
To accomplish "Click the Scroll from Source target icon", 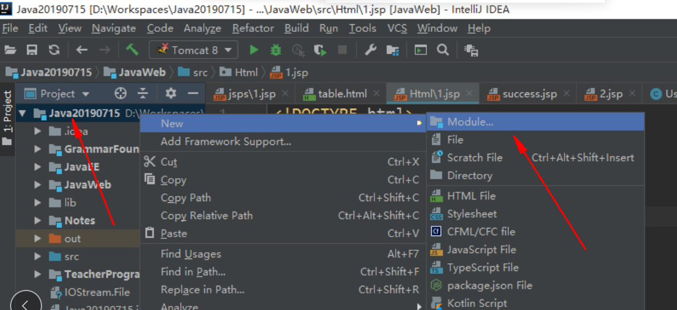I will (120, 93).
